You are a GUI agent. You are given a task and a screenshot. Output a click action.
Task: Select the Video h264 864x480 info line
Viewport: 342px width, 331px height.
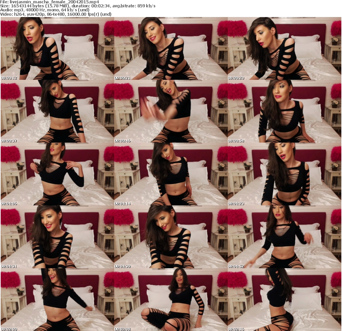56,14
